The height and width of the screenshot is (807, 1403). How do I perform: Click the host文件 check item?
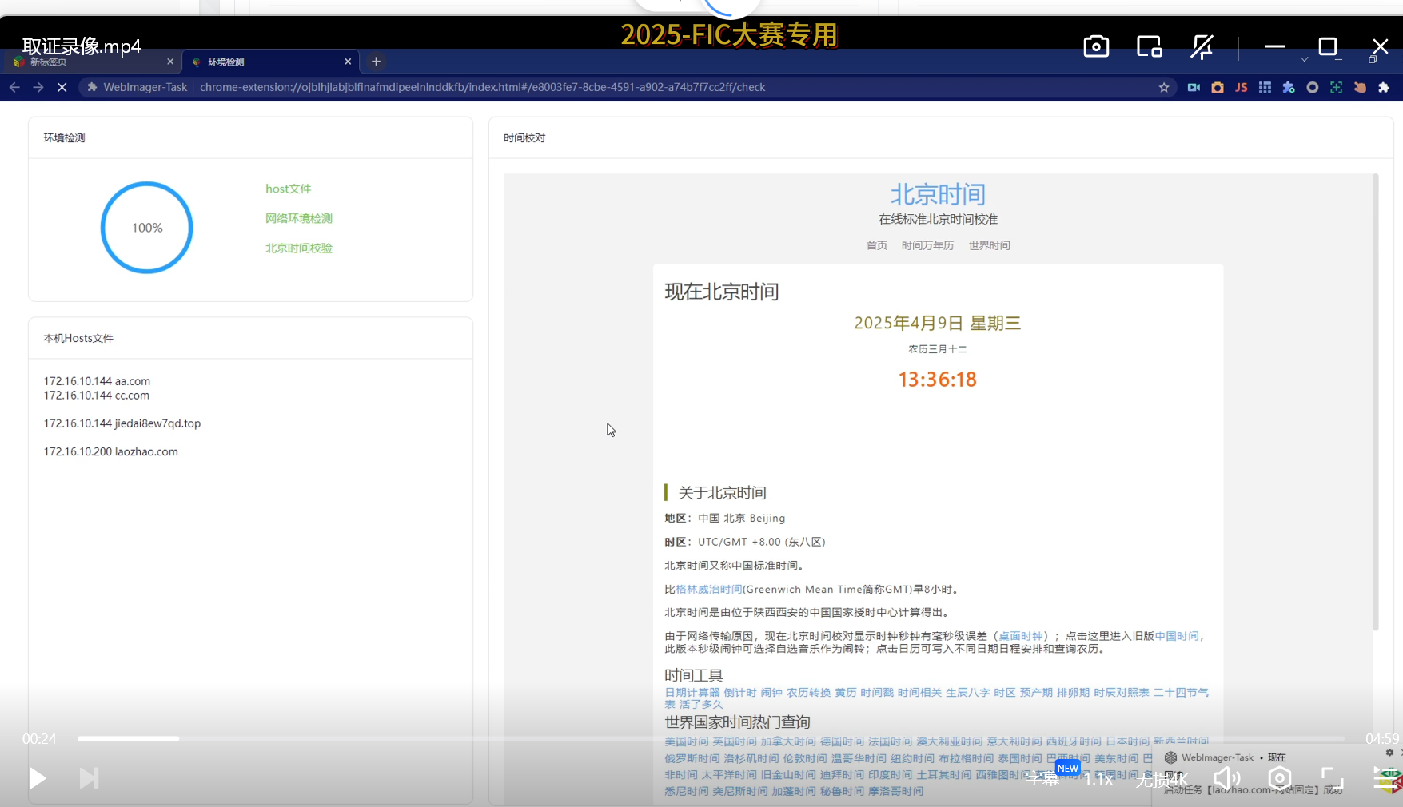coord(289,189)
